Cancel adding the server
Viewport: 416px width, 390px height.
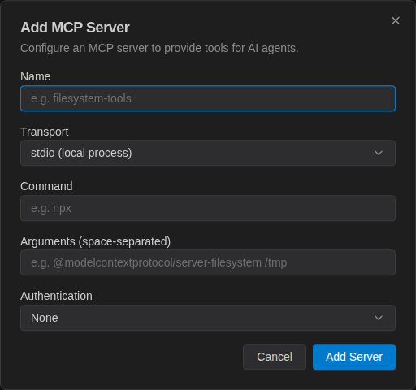(275, 357)
